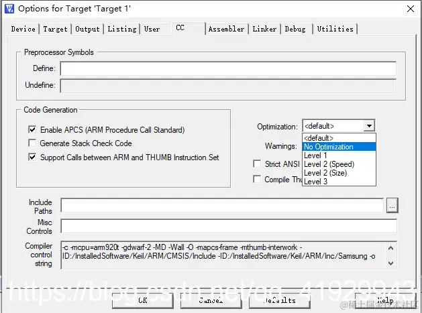Click the Compiler control string box
The height and width of the screenshot is (313, 422).
coord(229,255)
